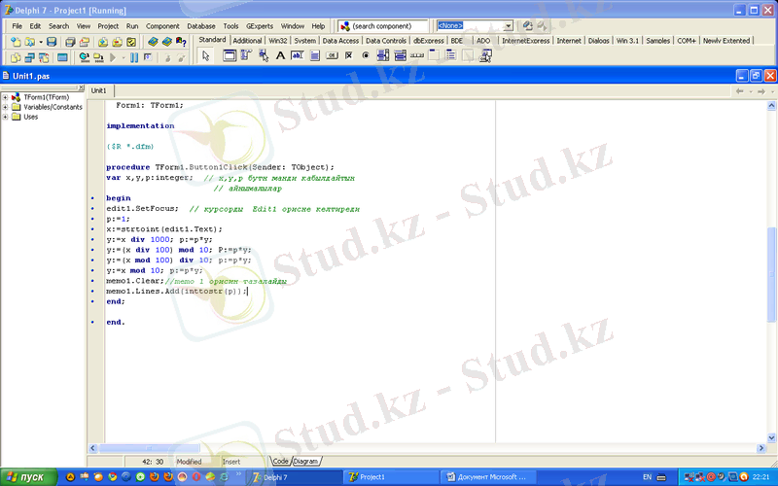This screenshot has height=486, width=778.
Task: Pick the Frames component from the palette
Action: [x=230, y=55]
